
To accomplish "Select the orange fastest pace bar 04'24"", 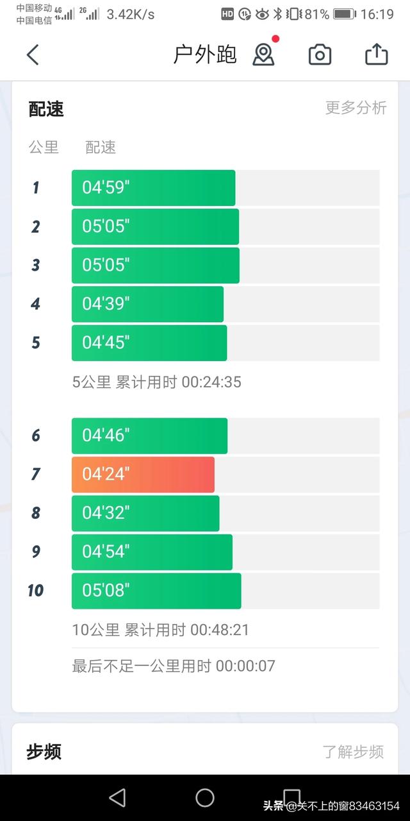I will pos(143,475).
